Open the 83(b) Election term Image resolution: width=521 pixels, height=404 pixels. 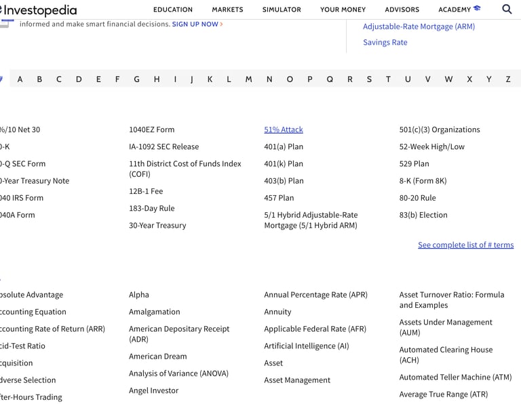[x=423, y=215]
